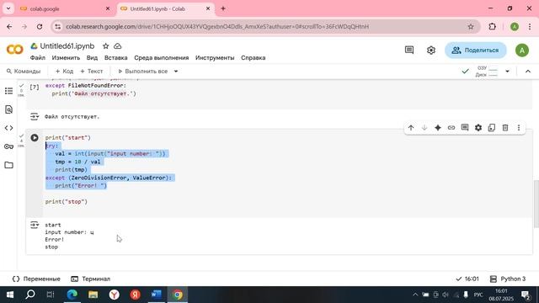Click the browser address bar URL
This screenshot has height=303, width=539.
point(217,26)
